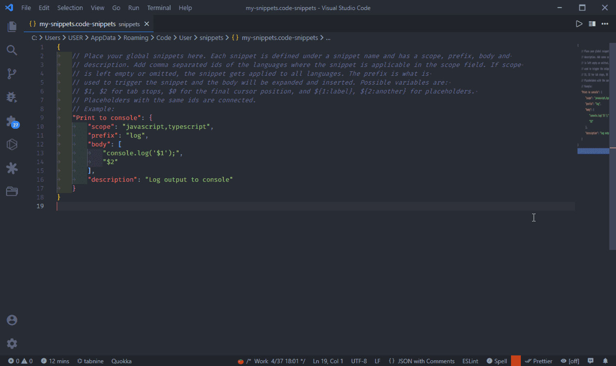This screenshot has width=616, height=366.
Task: Click the asterisk icon in activity bar
Action: (x=12, y=168)
